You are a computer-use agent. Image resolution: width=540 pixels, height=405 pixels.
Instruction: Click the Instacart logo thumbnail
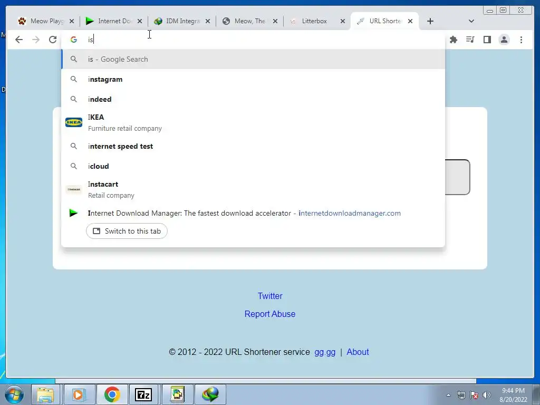74,189
